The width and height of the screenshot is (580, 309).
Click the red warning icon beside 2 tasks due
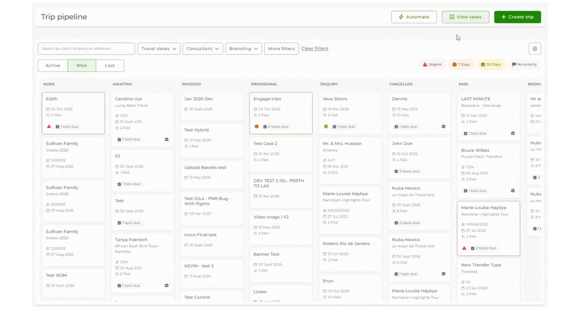464,248
